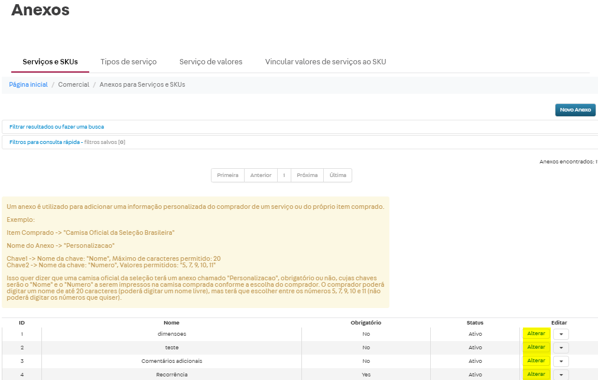Select page 1 in the pagination bar
This screenshot has height=380, width=598.
284,175
